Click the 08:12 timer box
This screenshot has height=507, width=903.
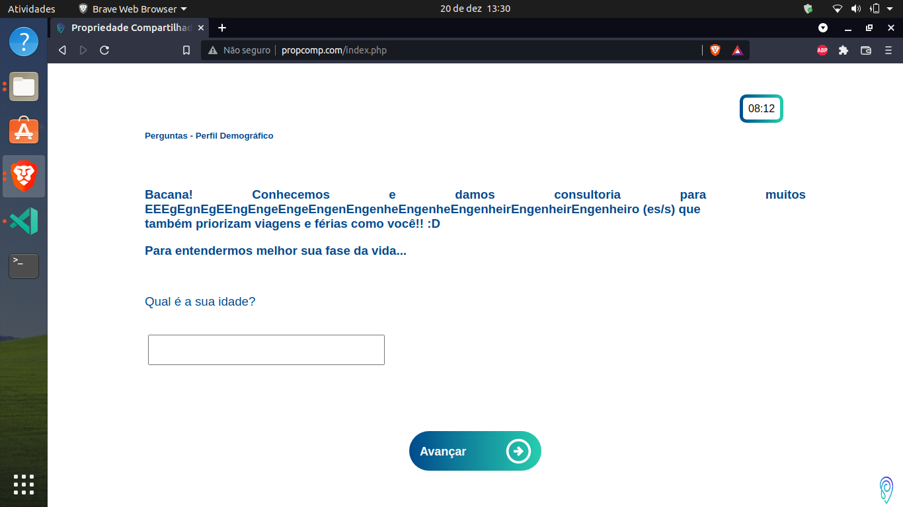(762, 108)
